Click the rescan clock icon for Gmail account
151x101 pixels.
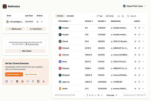[37, 22]
